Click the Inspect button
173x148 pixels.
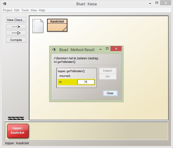pyautogui.click(x=108, y=71)
